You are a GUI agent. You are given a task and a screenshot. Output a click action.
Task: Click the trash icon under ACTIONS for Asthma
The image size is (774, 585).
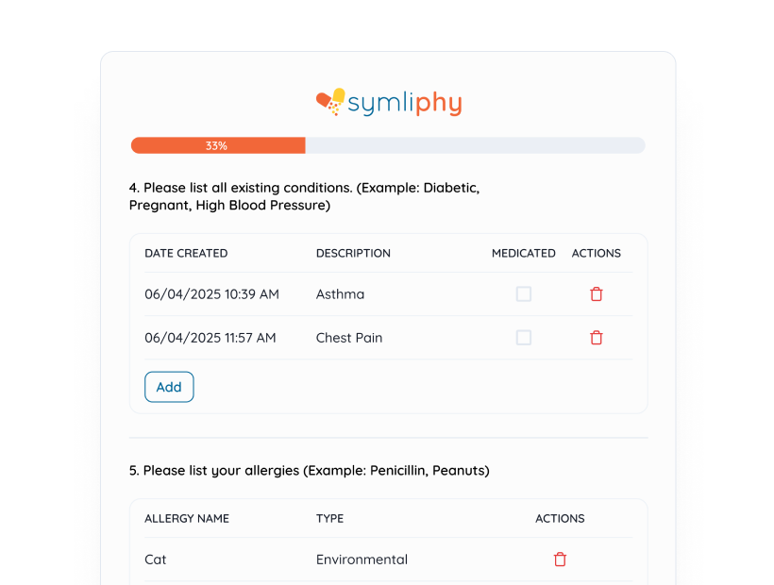point(596,293)
